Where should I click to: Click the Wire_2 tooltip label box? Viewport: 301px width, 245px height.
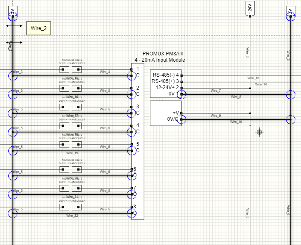(x=39, y=28)
